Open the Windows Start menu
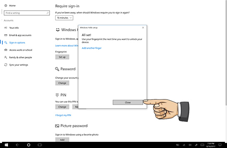 (x=6, y=145)
